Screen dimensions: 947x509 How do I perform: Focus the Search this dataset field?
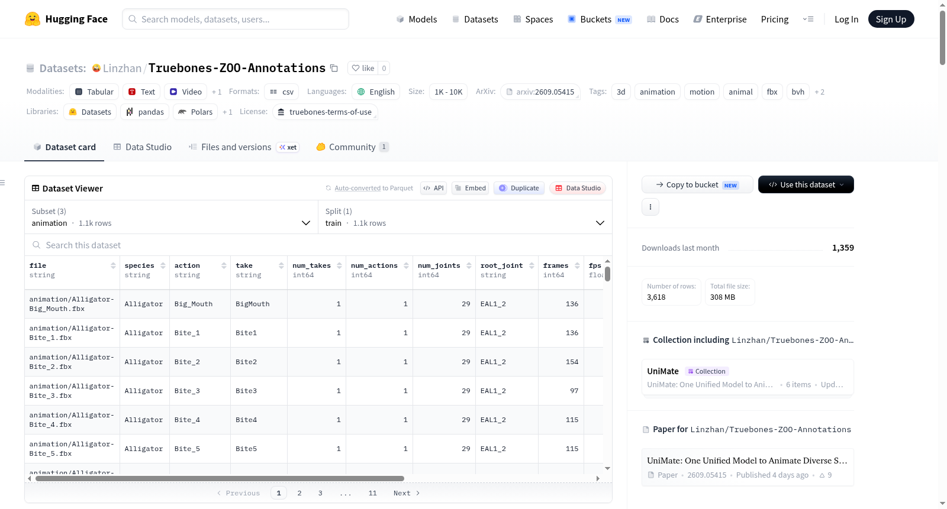tap(318, 245)
